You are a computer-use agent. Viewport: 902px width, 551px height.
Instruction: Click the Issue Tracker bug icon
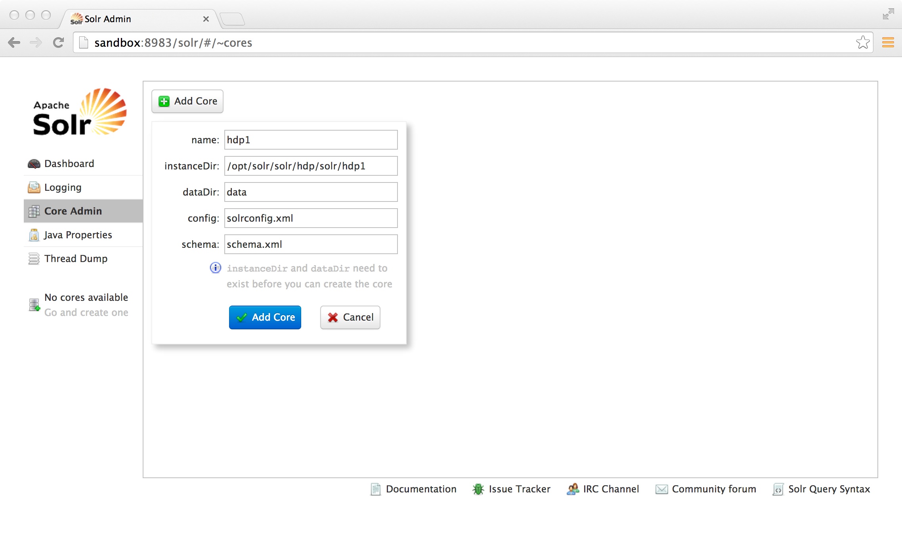(478, 489)
